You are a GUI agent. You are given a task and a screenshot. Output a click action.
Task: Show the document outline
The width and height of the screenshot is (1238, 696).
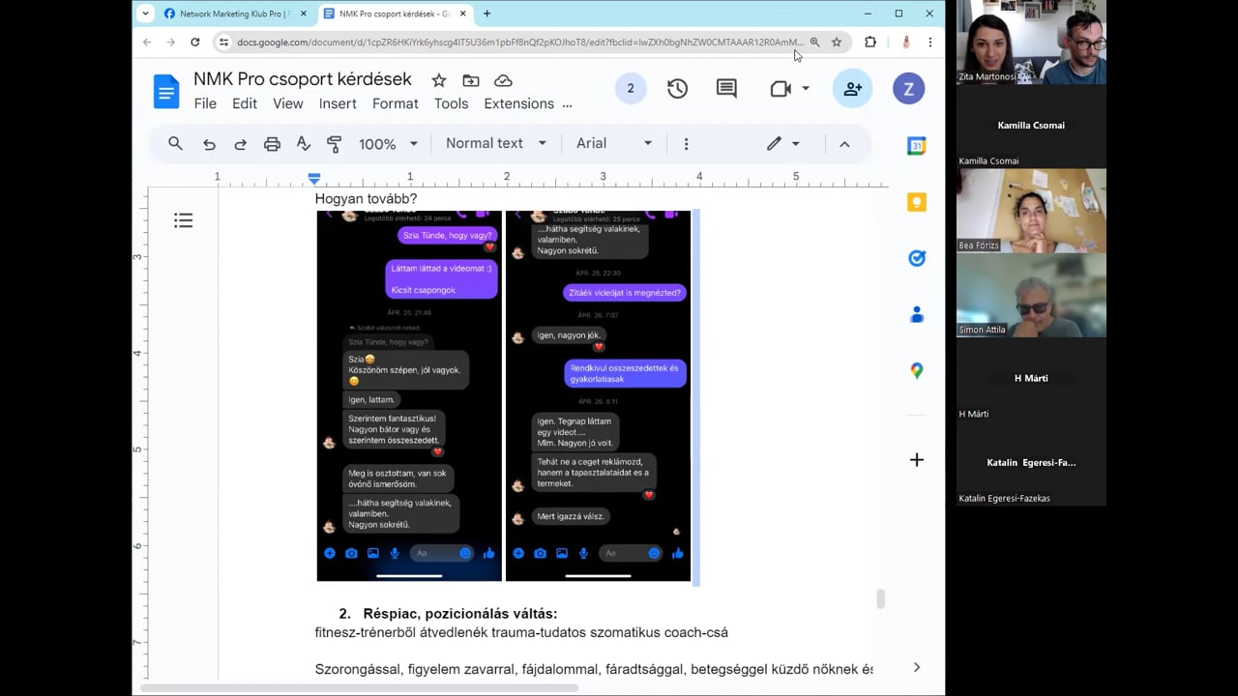[x=184, y=221]
